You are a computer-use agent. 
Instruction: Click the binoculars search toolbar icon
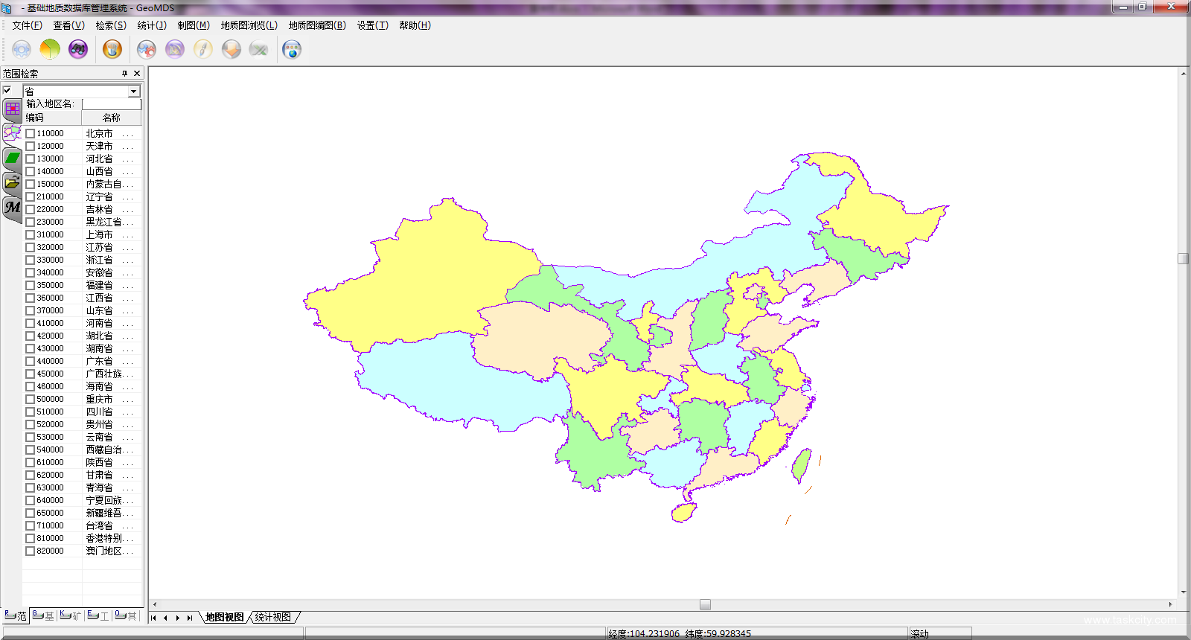coord(78,50)
